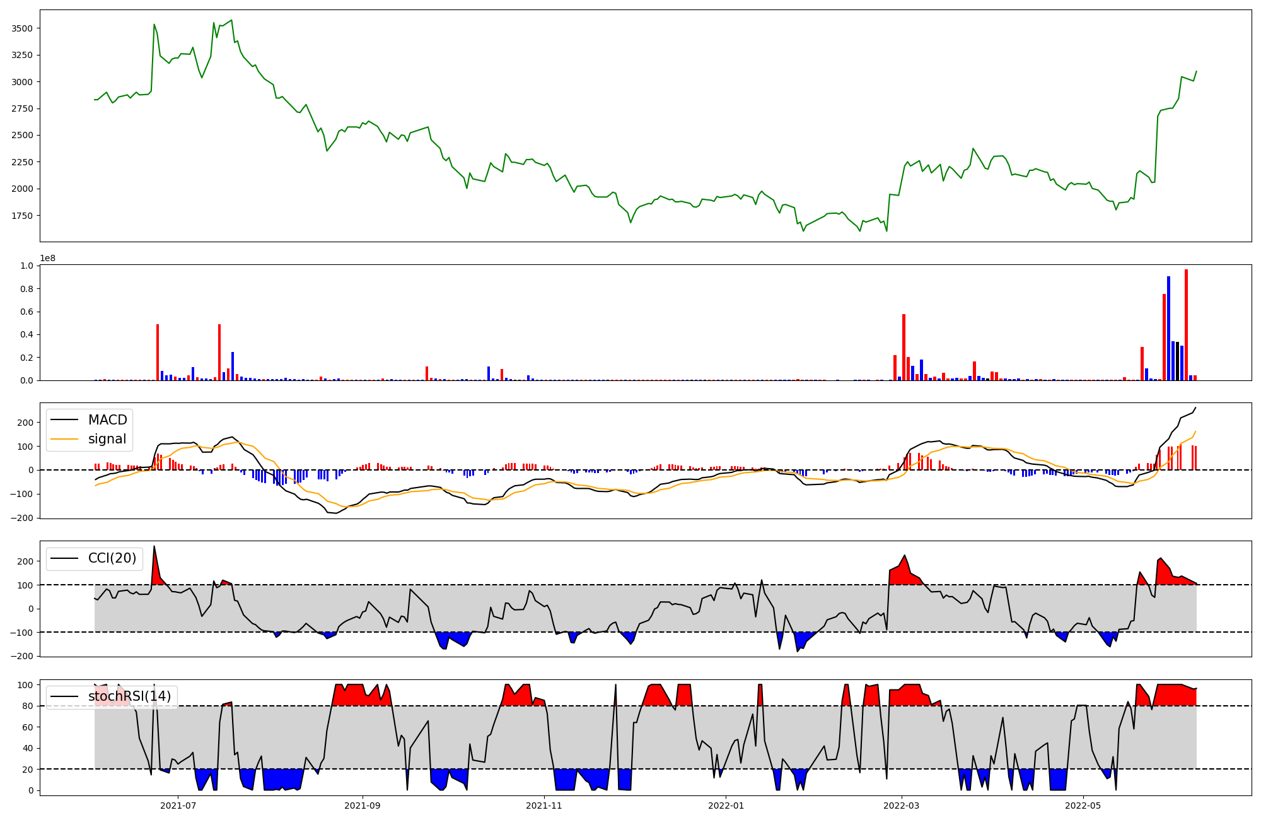Click the 2022-05 x-axis date label
The height and width of the screenshot is (820, 1261).
click(x=1083, y=805)
